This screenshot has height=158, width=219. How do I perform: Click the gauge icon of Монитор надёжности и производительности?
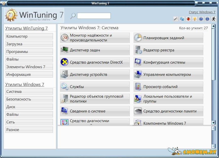pos(65,38)
